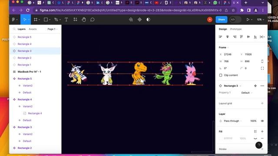This screenshot has height=156, width=278.
Task: Toggle constrain proportions icon
Action: pos(262,62)
